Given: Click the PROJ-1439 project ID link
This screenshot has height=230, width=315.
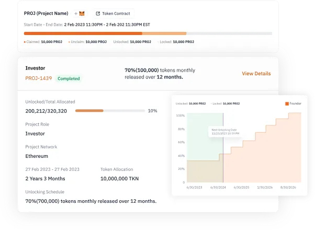Looking at the screenshot, I should 38,78.
